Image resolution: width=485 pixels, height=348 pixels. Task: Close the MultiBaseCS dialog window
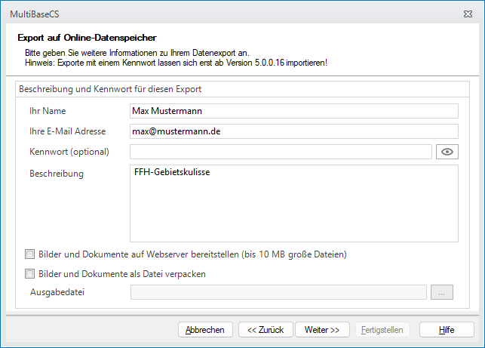(471, 14)
